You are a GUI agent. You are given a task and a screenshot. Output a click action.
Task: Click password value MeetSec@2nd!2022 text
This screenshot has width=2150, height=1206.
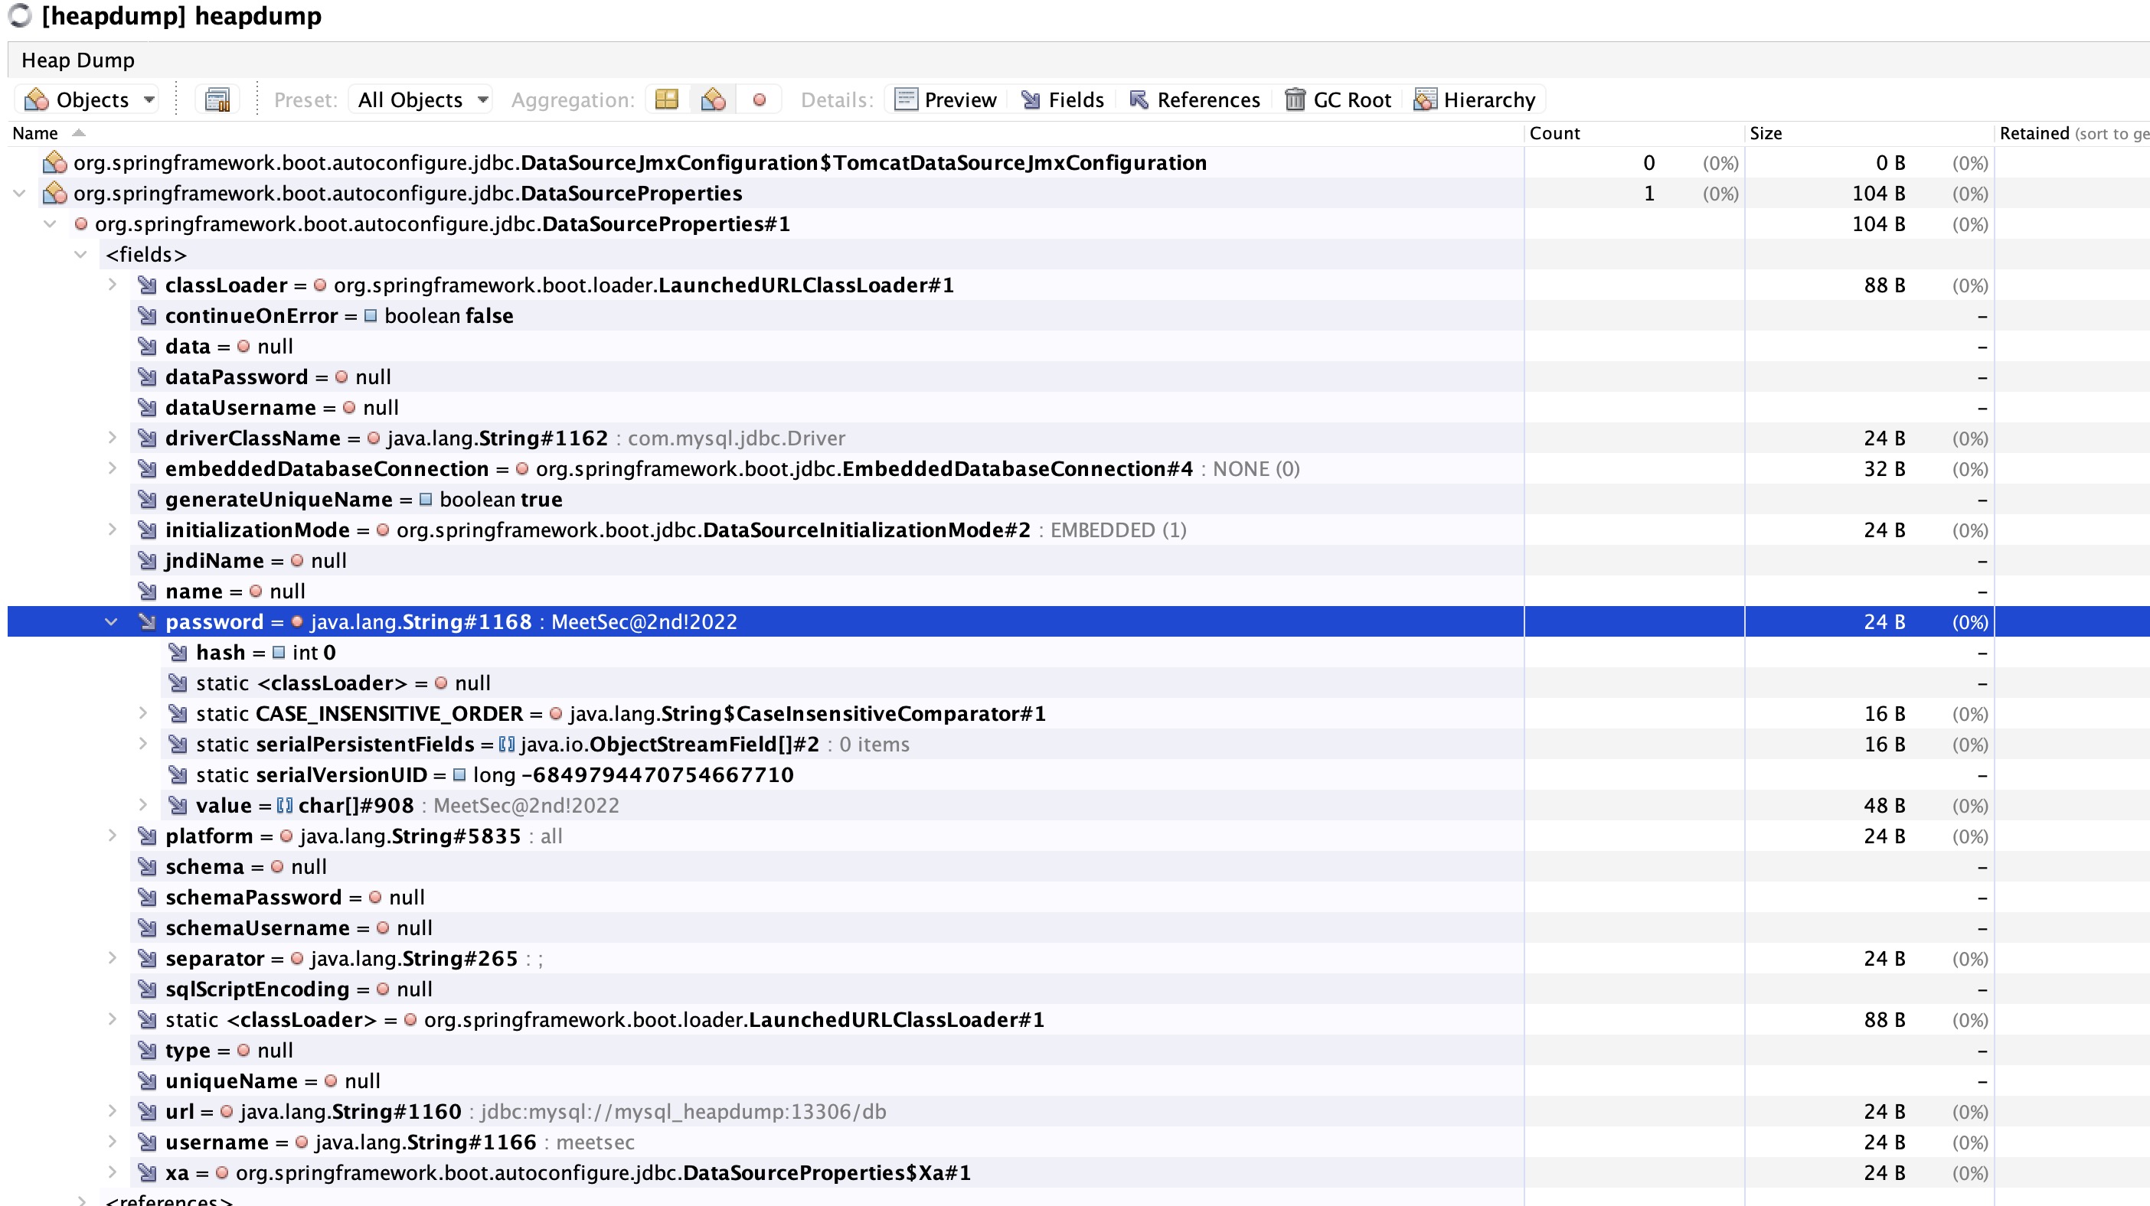643,622
